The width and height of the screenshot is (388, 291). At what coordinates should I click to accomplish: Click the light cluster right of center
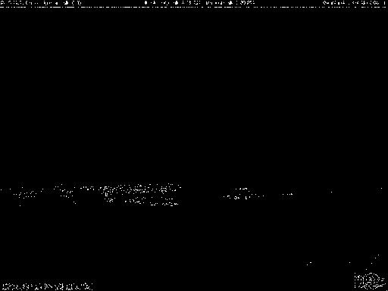click(242, 194)
